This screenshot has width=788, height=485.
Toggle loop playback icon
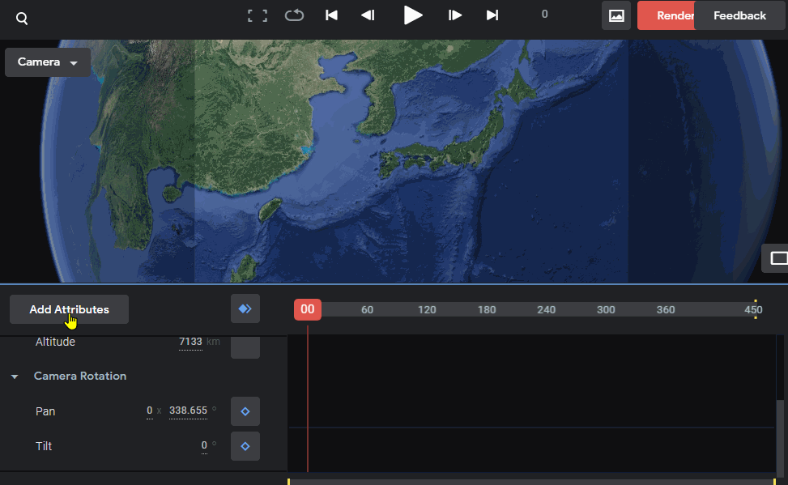(294, 15)
